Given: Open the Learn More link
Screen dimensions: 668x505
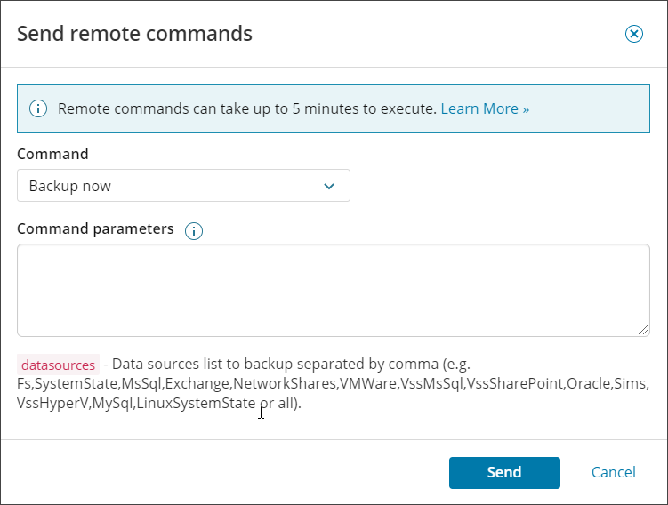Looking at the screenshot, I should (x=485, y=108).
